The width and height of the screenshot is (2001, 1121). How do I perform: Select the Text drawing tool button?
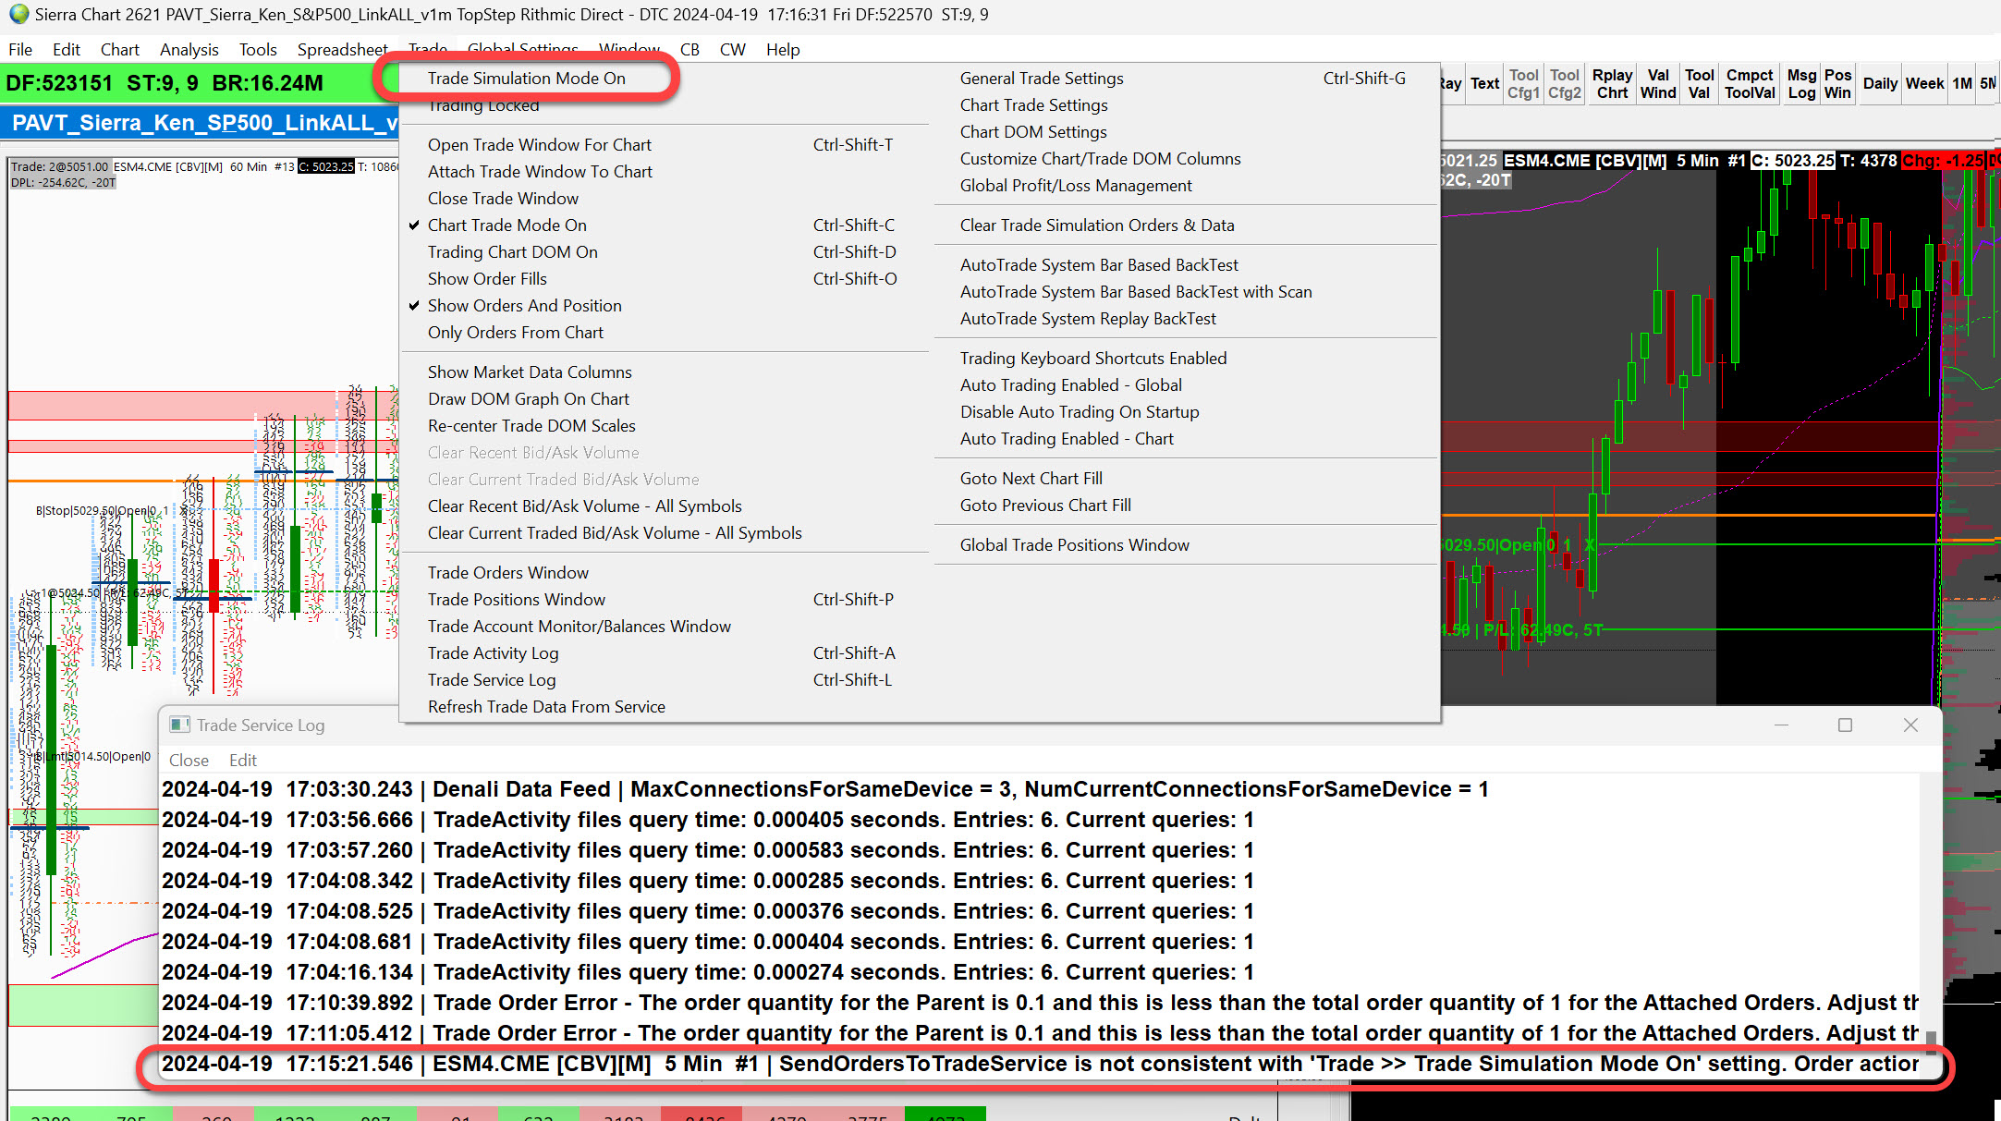[1484, 83]
